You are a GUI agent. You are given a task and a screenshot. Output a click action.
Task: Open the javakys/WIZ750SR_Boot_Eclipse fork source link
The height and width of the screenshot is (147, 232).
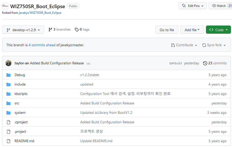click(x=40, y=13)
